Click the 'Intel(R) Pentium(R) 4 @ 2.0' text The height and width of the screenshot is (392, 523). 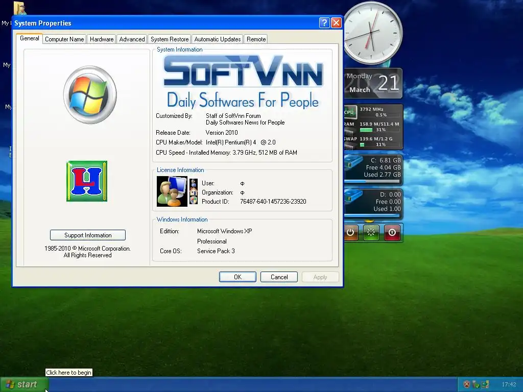241,142
